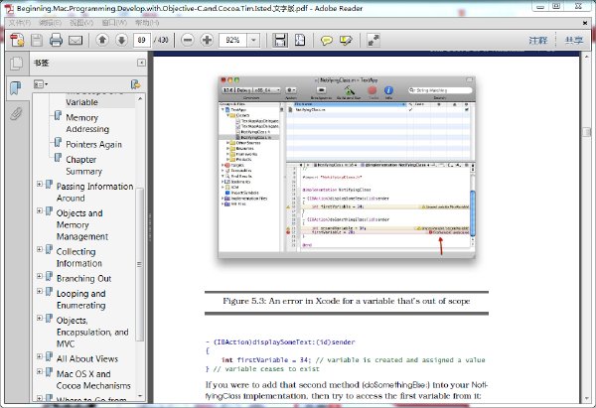
Task: Click document scrollbar up arrow
Action: click(x=586, y=57)
